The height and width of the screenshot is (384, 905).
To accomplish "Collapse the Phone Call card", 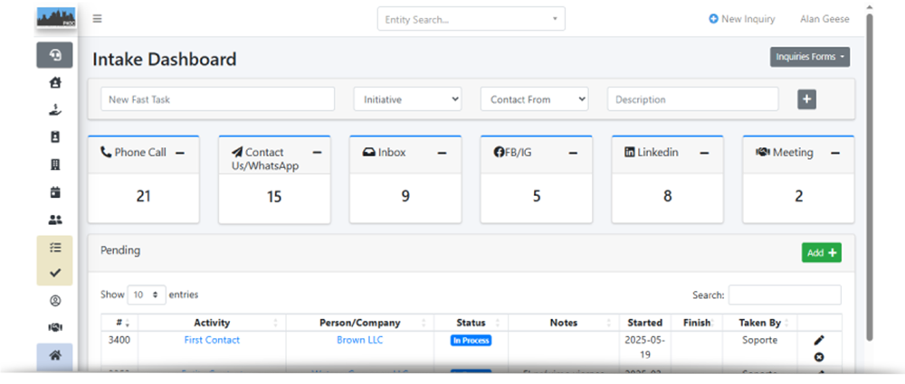I will (180, 154).
